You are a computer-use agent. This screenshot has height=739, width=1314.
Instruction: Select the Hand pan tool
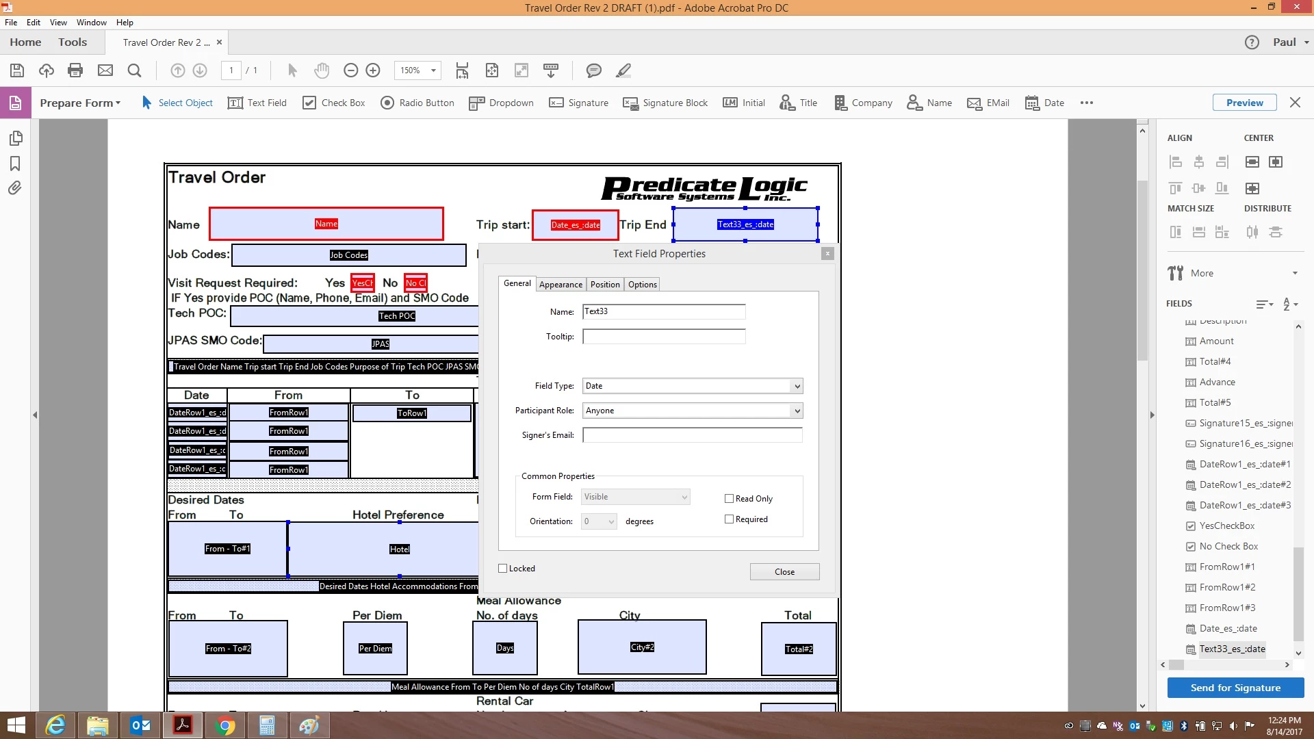click(322, 70)
